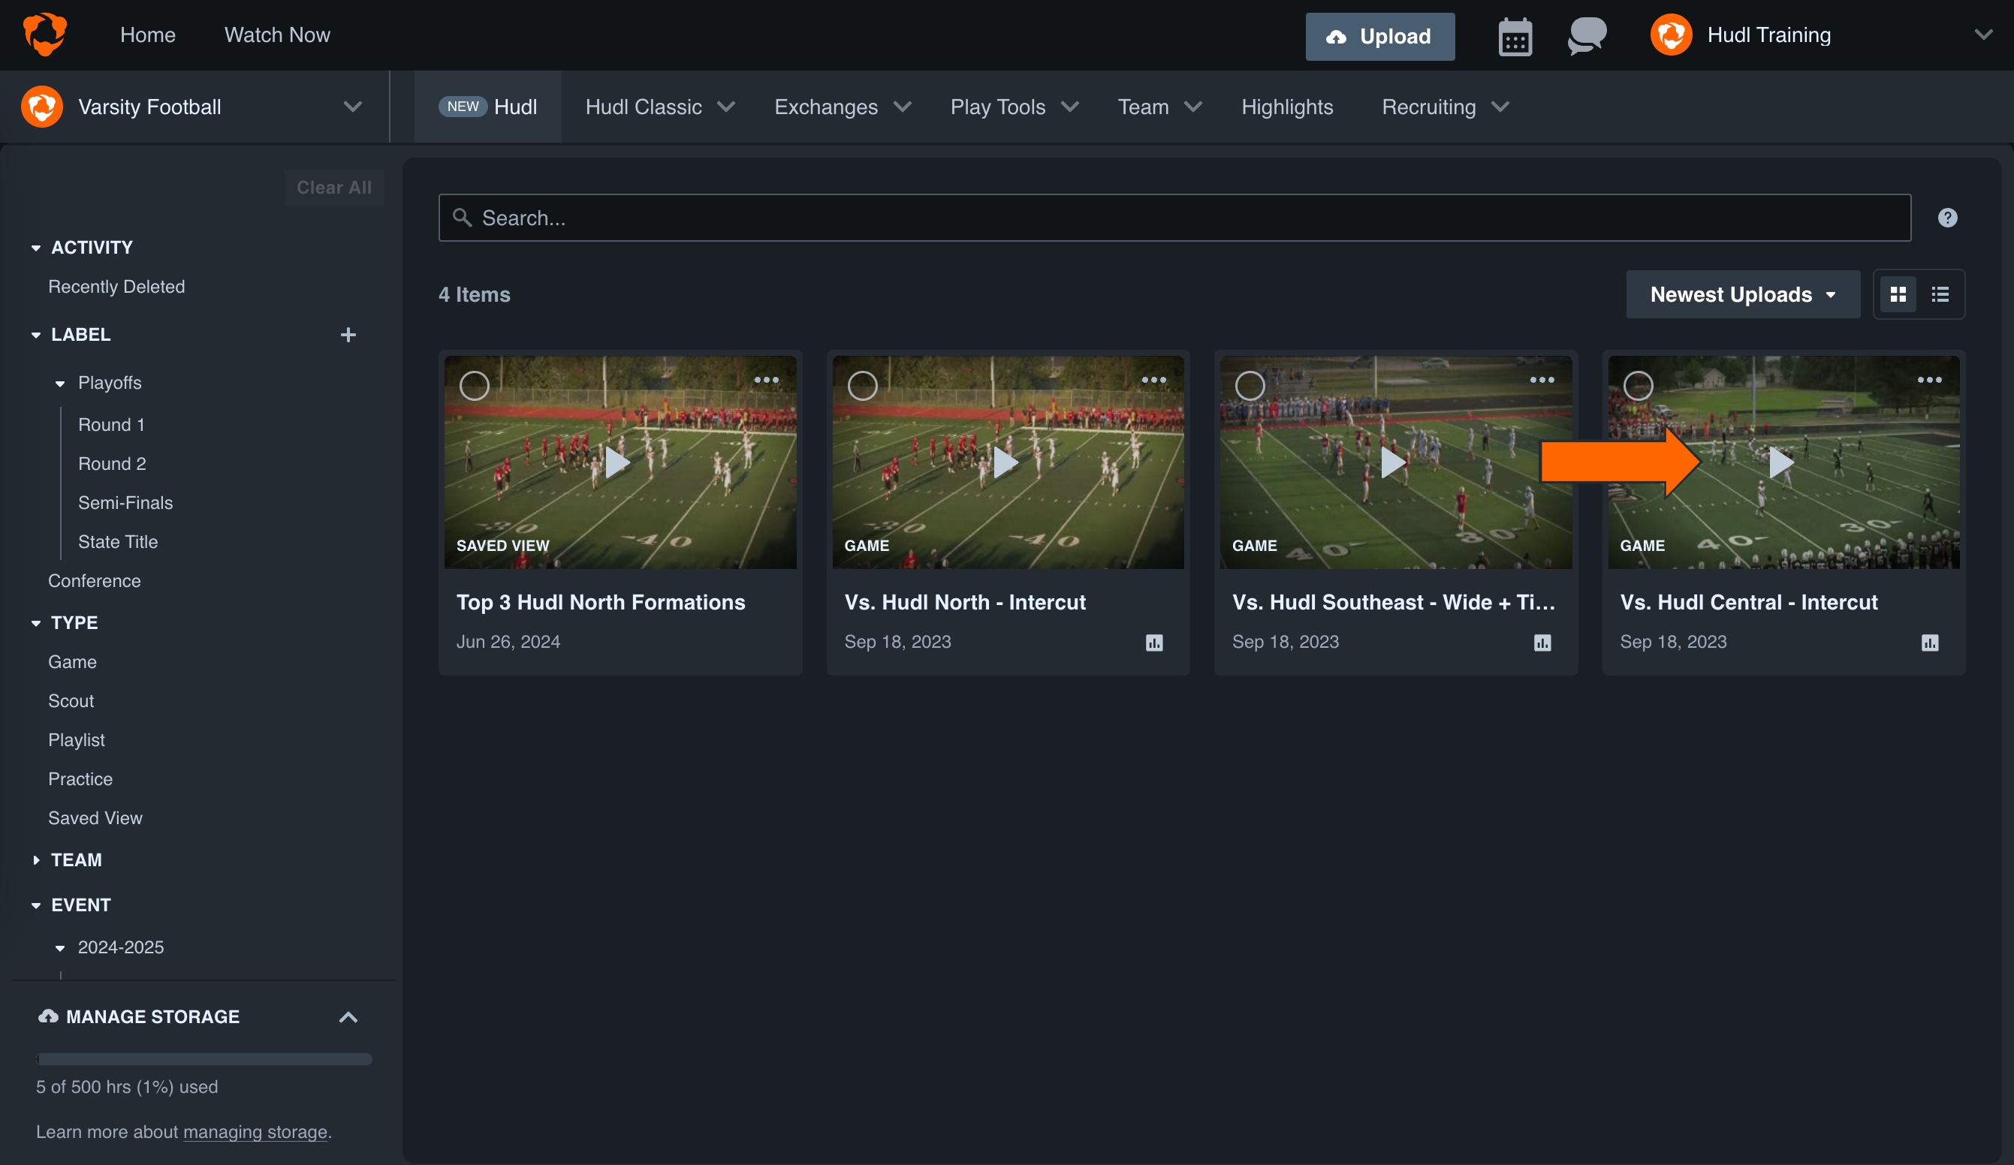Screen dimensions: 2014x1165
Task: Add a new label with plus icon
Action: coord(348,335)
